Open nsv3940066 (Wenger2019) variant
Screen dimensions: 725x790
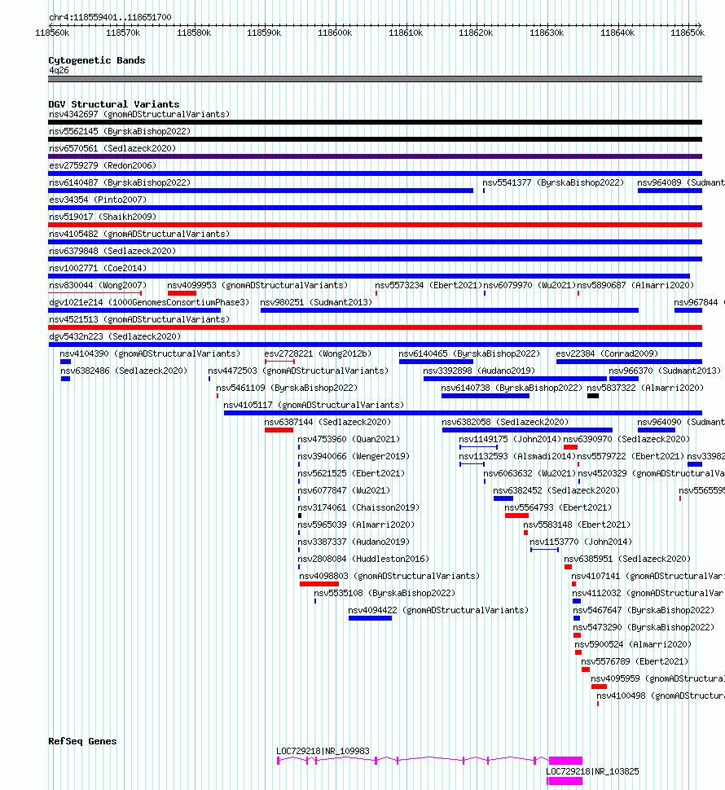354,457
